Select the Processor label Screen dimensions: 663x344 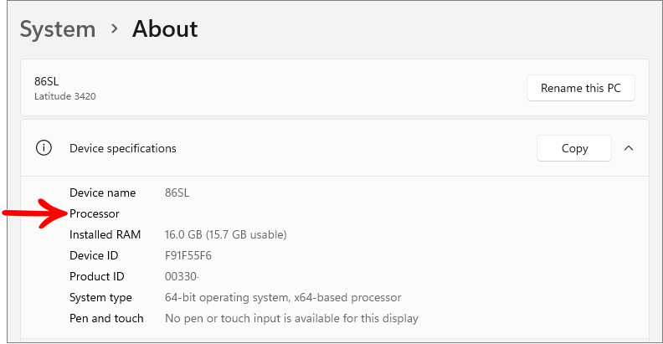coord(95,213)
